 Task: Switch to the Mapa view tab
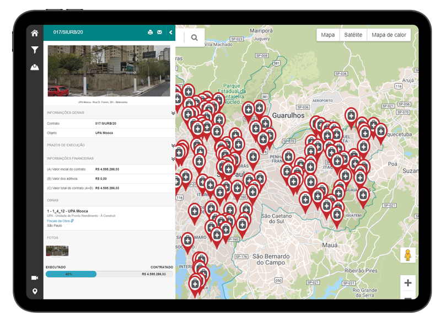[327, 34]
